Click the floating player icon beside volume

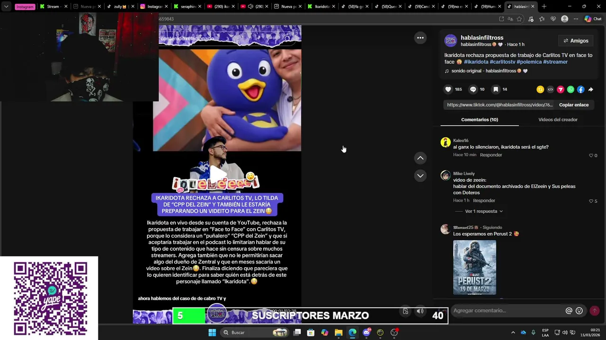coord(406,311)
